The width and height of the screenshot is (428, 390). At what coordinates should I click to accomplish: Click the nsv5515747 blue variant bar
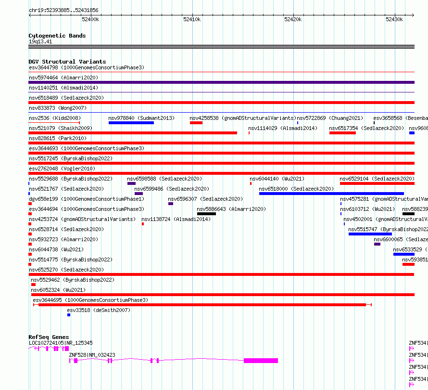click(x=370, y=234)
